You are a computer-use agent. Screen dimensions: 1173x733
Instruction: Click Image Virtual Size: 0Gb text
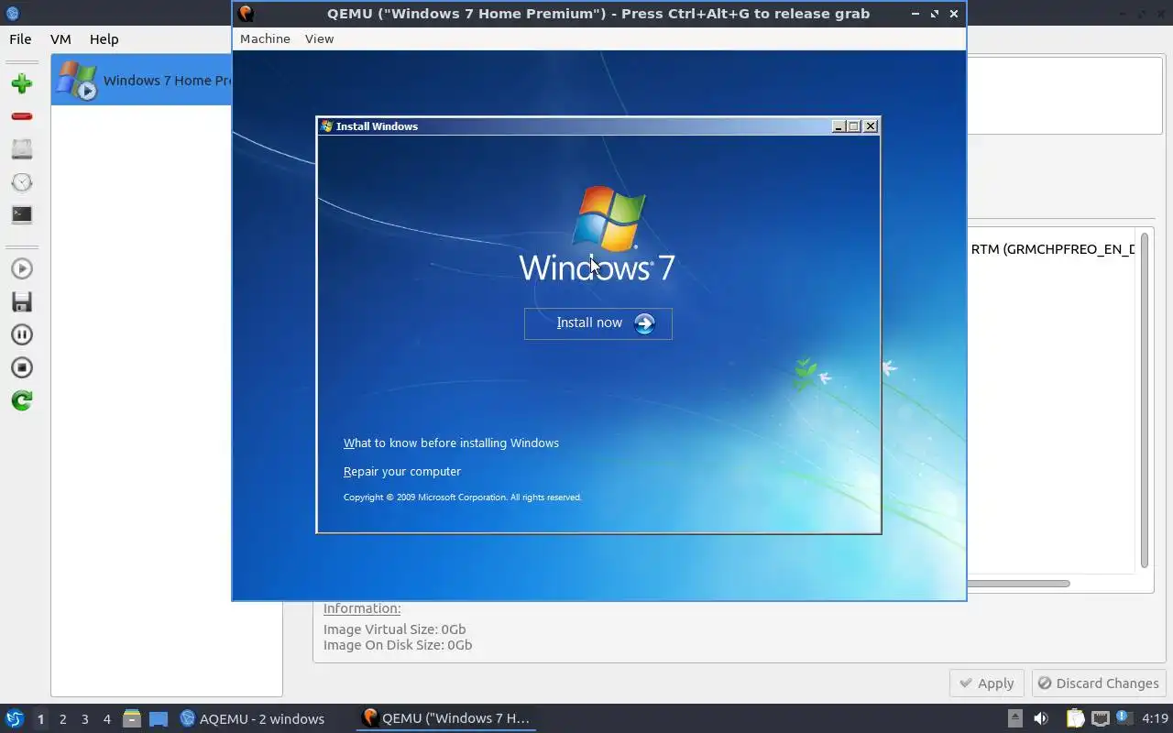[x=395, y=629]
